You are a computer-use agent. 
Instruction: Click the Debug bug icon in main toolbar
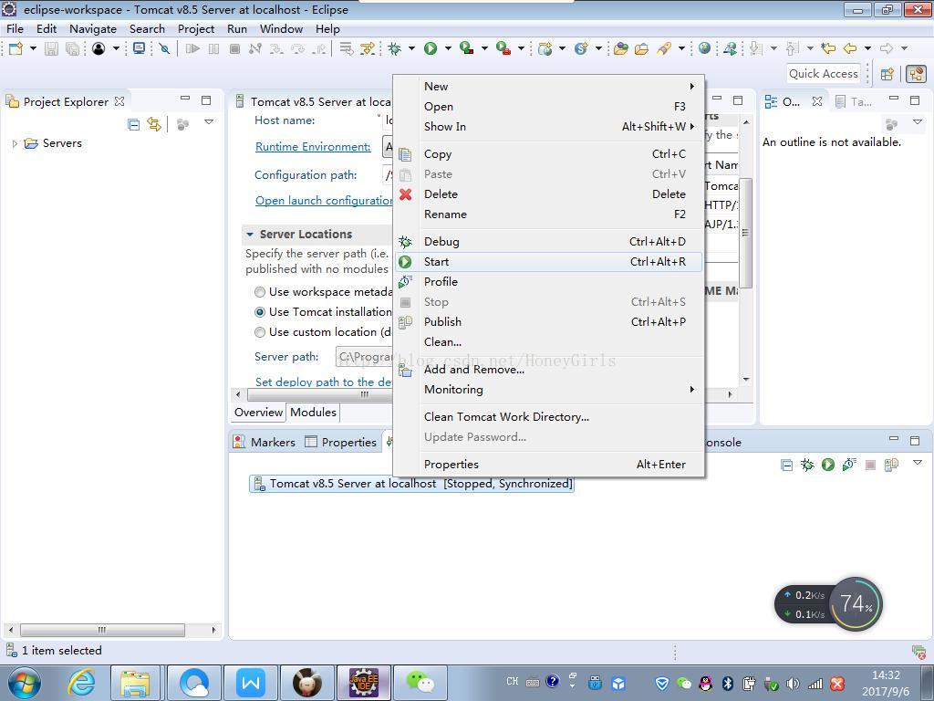point(394,49)
